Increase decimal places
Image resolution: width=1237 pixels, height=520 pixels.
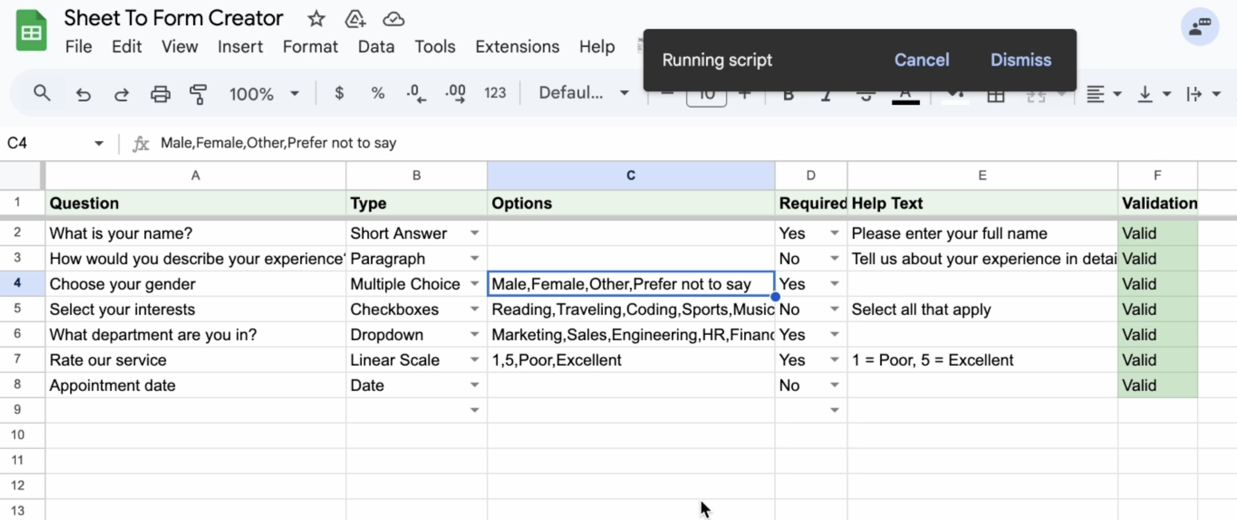455,93
